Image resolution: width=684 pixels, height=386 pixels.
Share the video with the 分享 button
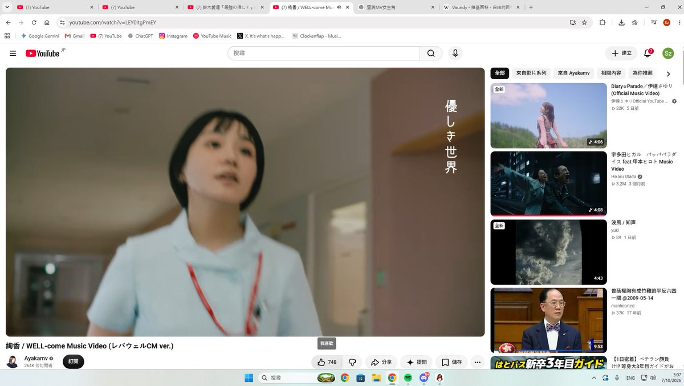(x=381, y=362)
